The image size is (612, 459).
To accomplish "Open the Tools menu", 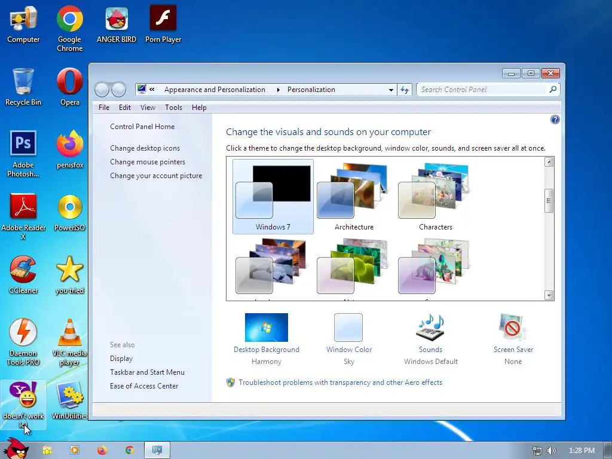I will point(173,108).
